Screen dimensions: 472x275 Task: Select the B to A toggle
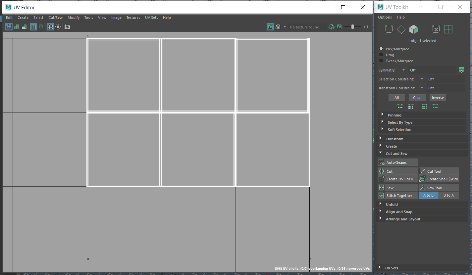(x=448, y=195)
